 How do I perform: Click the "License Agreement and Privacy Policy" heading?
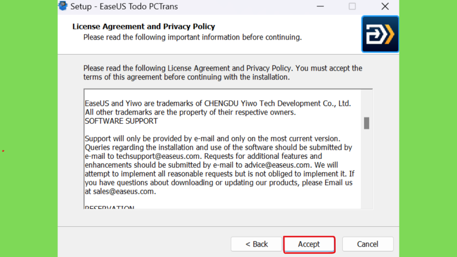144,26
